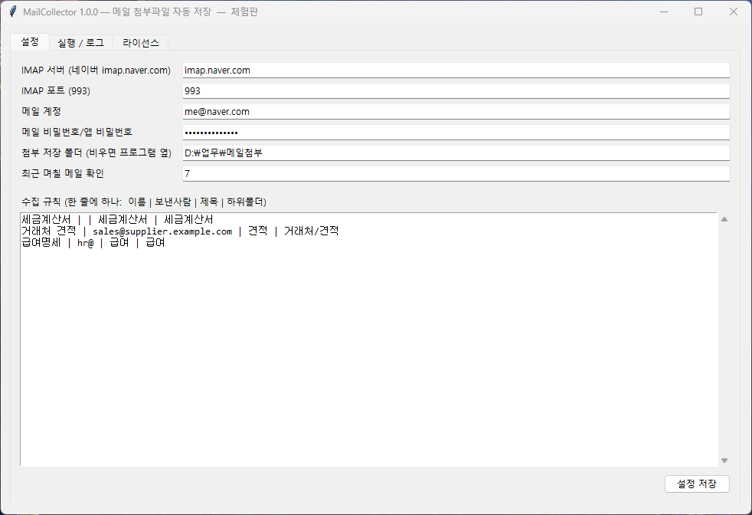
Task: Close the MailCollector window
Action: [734, 11]
